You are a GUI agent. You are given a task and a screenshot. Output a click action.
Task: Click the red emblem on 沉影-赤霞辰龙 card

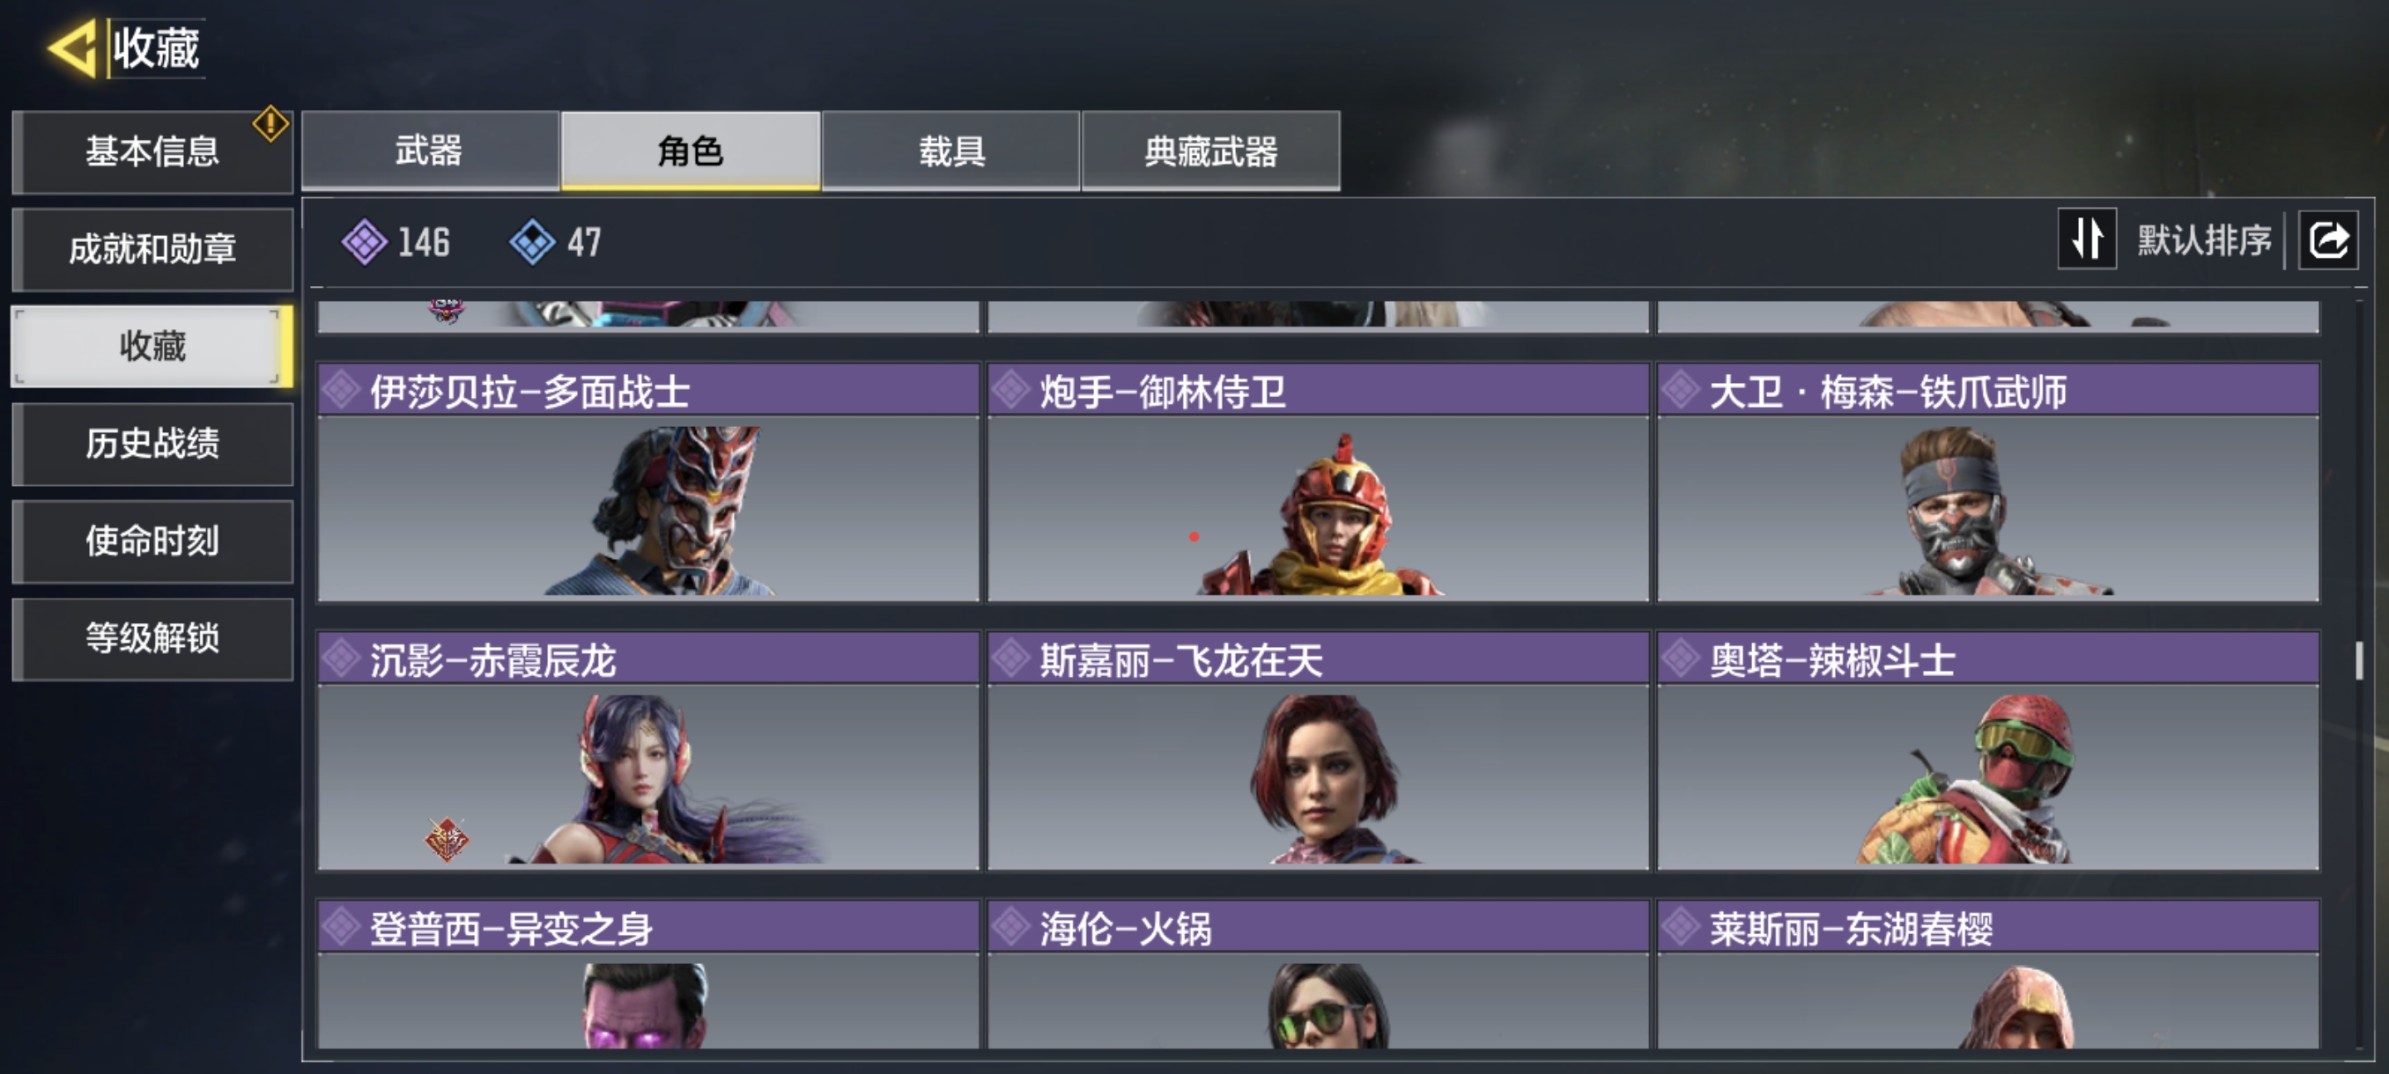(x=446, y=840)
